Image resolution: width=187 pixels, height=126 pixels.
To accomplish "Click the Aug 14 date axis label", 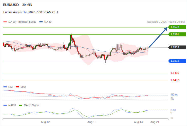I will (138, 122).
